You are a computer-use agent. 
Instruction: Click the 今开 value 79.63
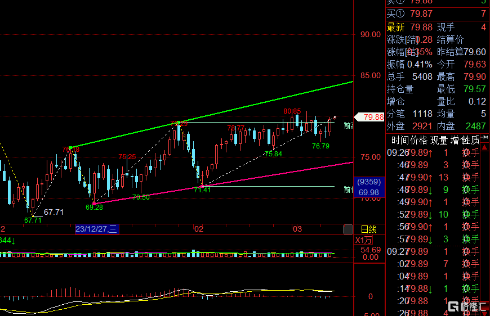(x=475, y=64)
